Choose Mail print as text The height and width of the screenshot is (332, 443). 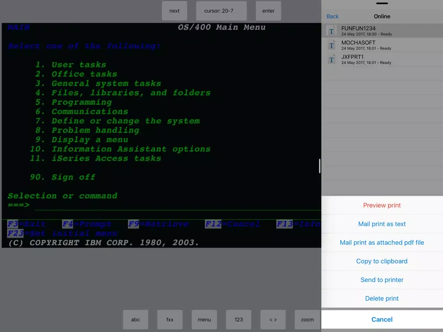382,224
